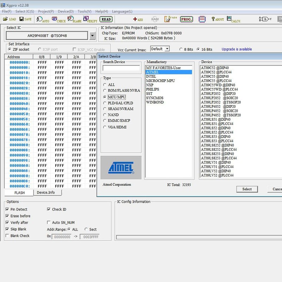
Task: Click the Search Device input field
Action: pos(121,68)
